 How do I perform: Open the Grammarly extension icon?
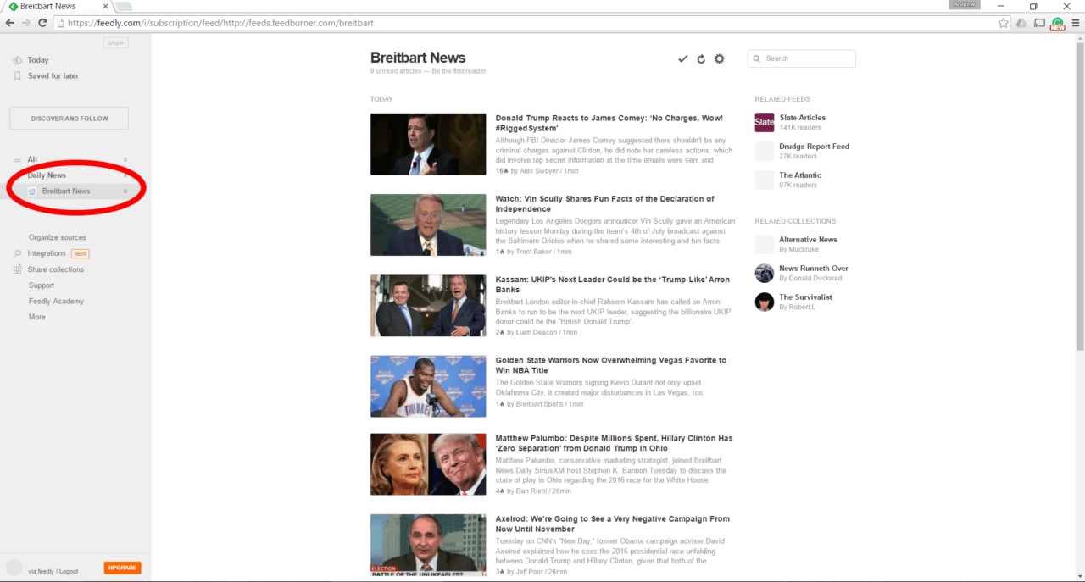tap(1057, 24)
